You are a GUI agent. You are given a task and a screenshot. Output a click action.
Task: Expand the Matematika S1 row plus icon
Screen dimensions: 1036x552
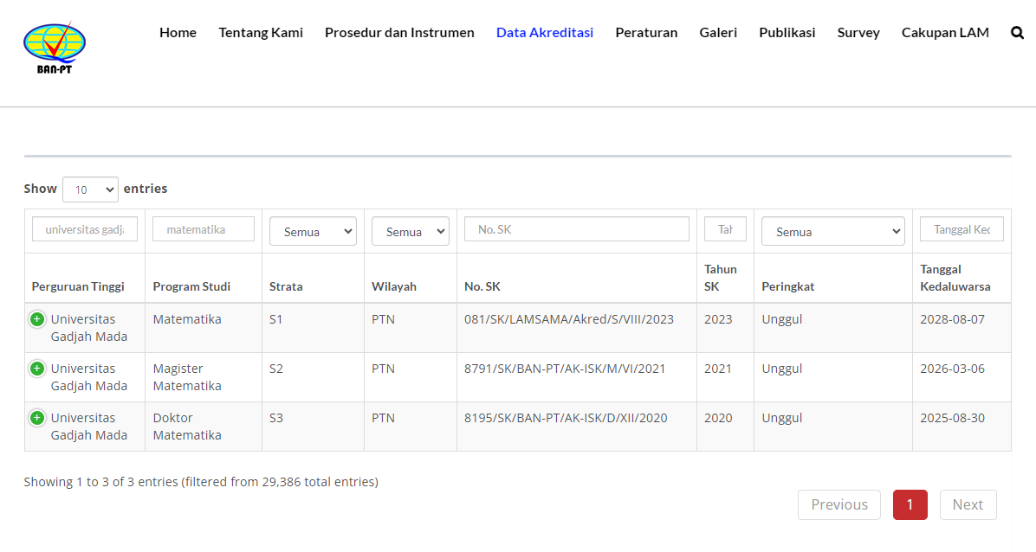click(37, 319)
